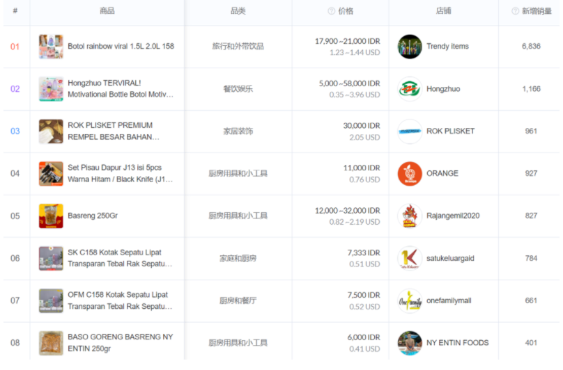Open shop name satukeluargaid
563x370 pixels.
point(450,258)
